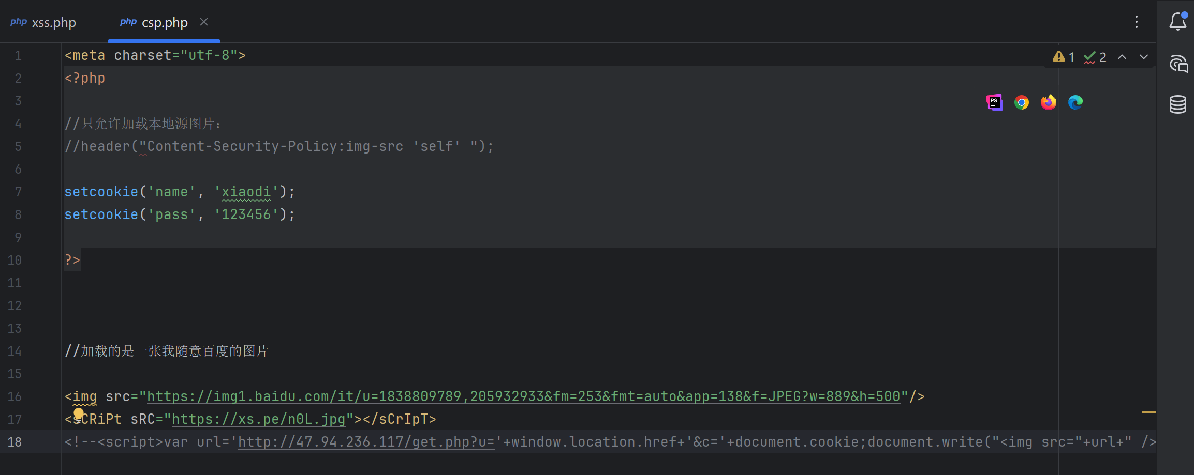Close the csp.php tab
The height and width of the screenshot is (475, 1194).
click(x=204, y=22)
